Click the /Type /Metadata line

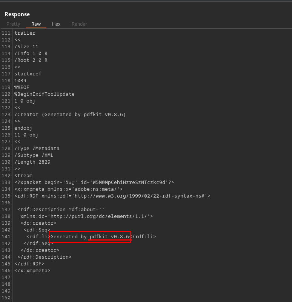point(37,149)
